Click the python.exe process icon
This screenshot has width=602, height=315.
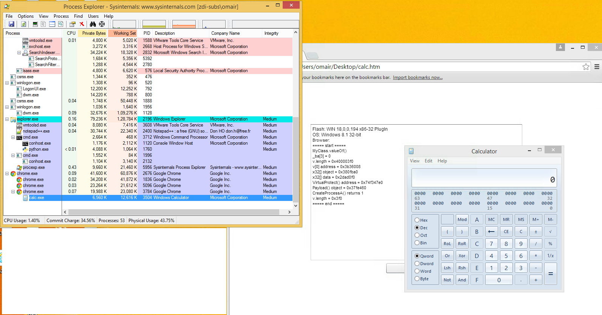coord(25,149)
